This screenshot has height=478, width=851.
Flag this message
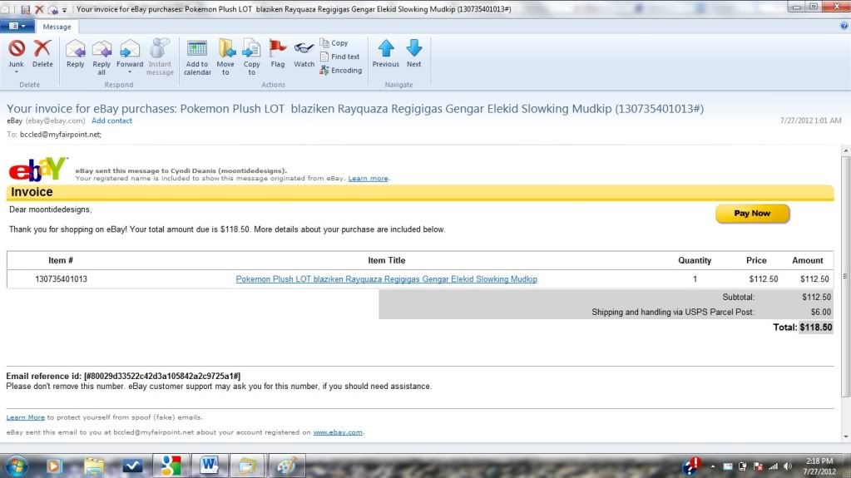click(277, 54)
